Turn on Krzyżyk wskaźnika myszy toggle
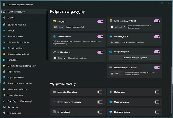This screenshot has height=118, width=173. 100,102
